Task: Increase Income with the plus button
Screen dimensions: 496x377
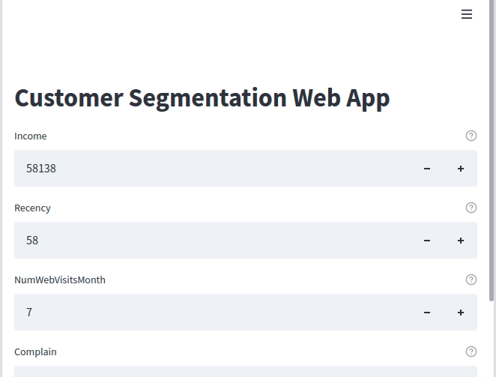Action: tap(461, 169)
